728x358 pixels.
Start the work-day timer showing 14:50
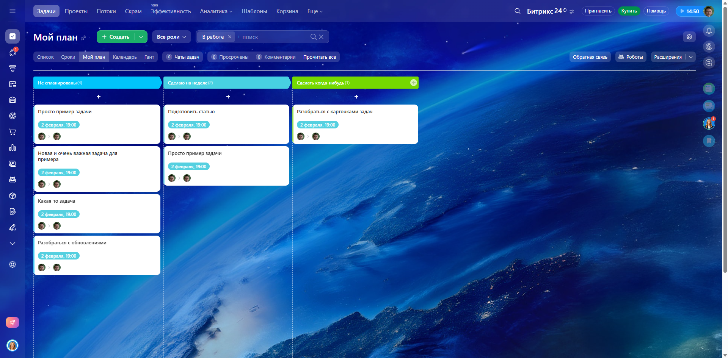click(689, 11)
